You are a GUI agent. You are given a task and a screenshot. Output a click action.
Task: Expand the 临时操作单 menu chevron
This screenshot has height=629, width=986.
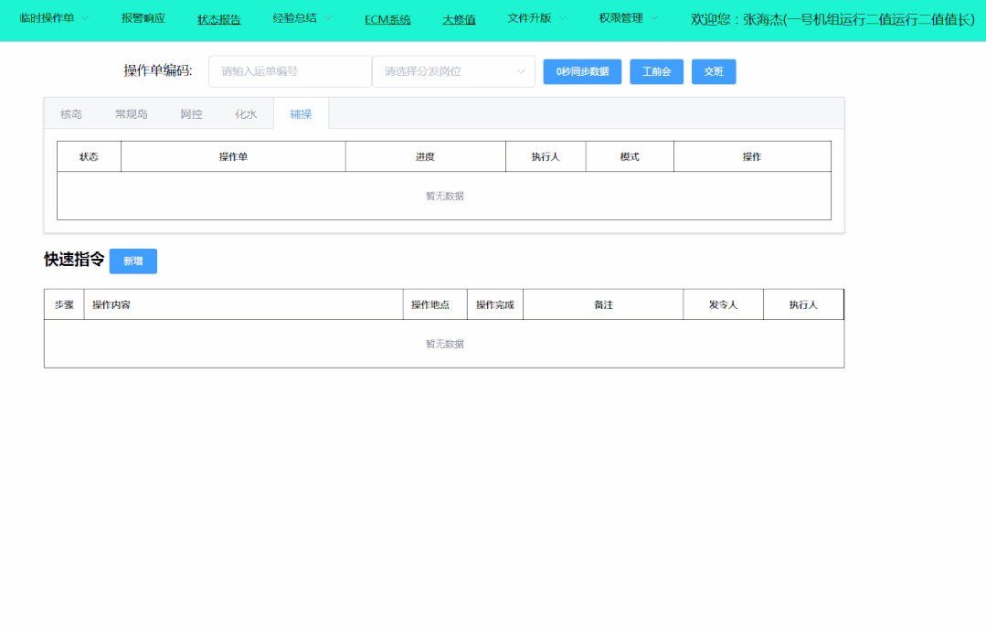point(85,18)
